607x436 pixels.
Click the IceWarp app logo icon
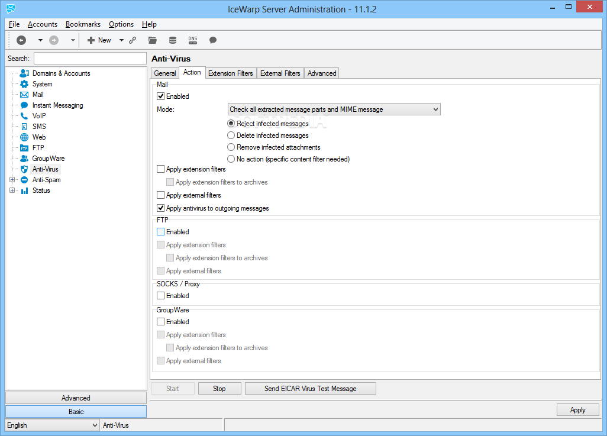pyautogui.click(x=11, y=8)
